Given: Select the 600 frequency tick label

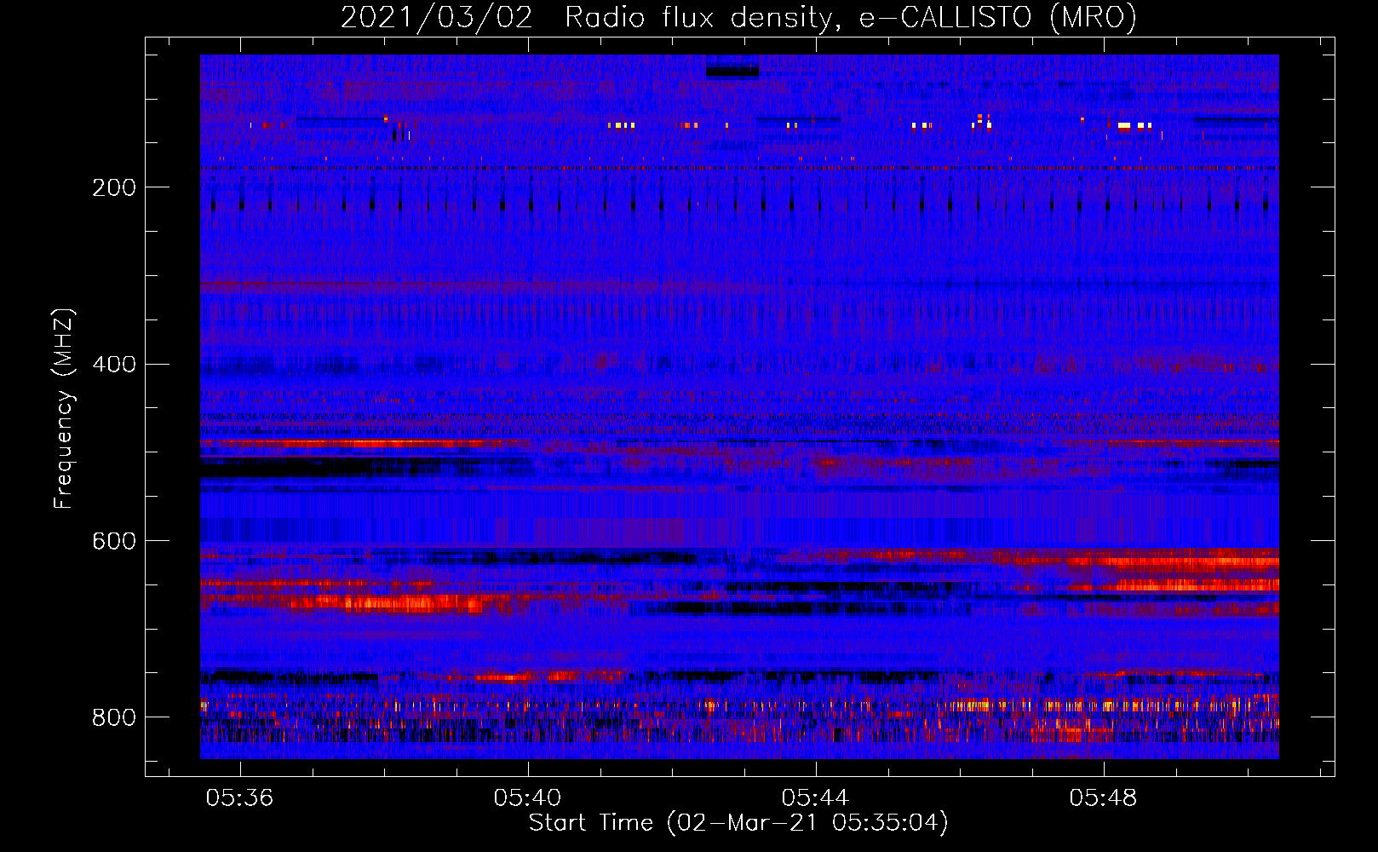Looking at the screenshot, I should 114,542.
